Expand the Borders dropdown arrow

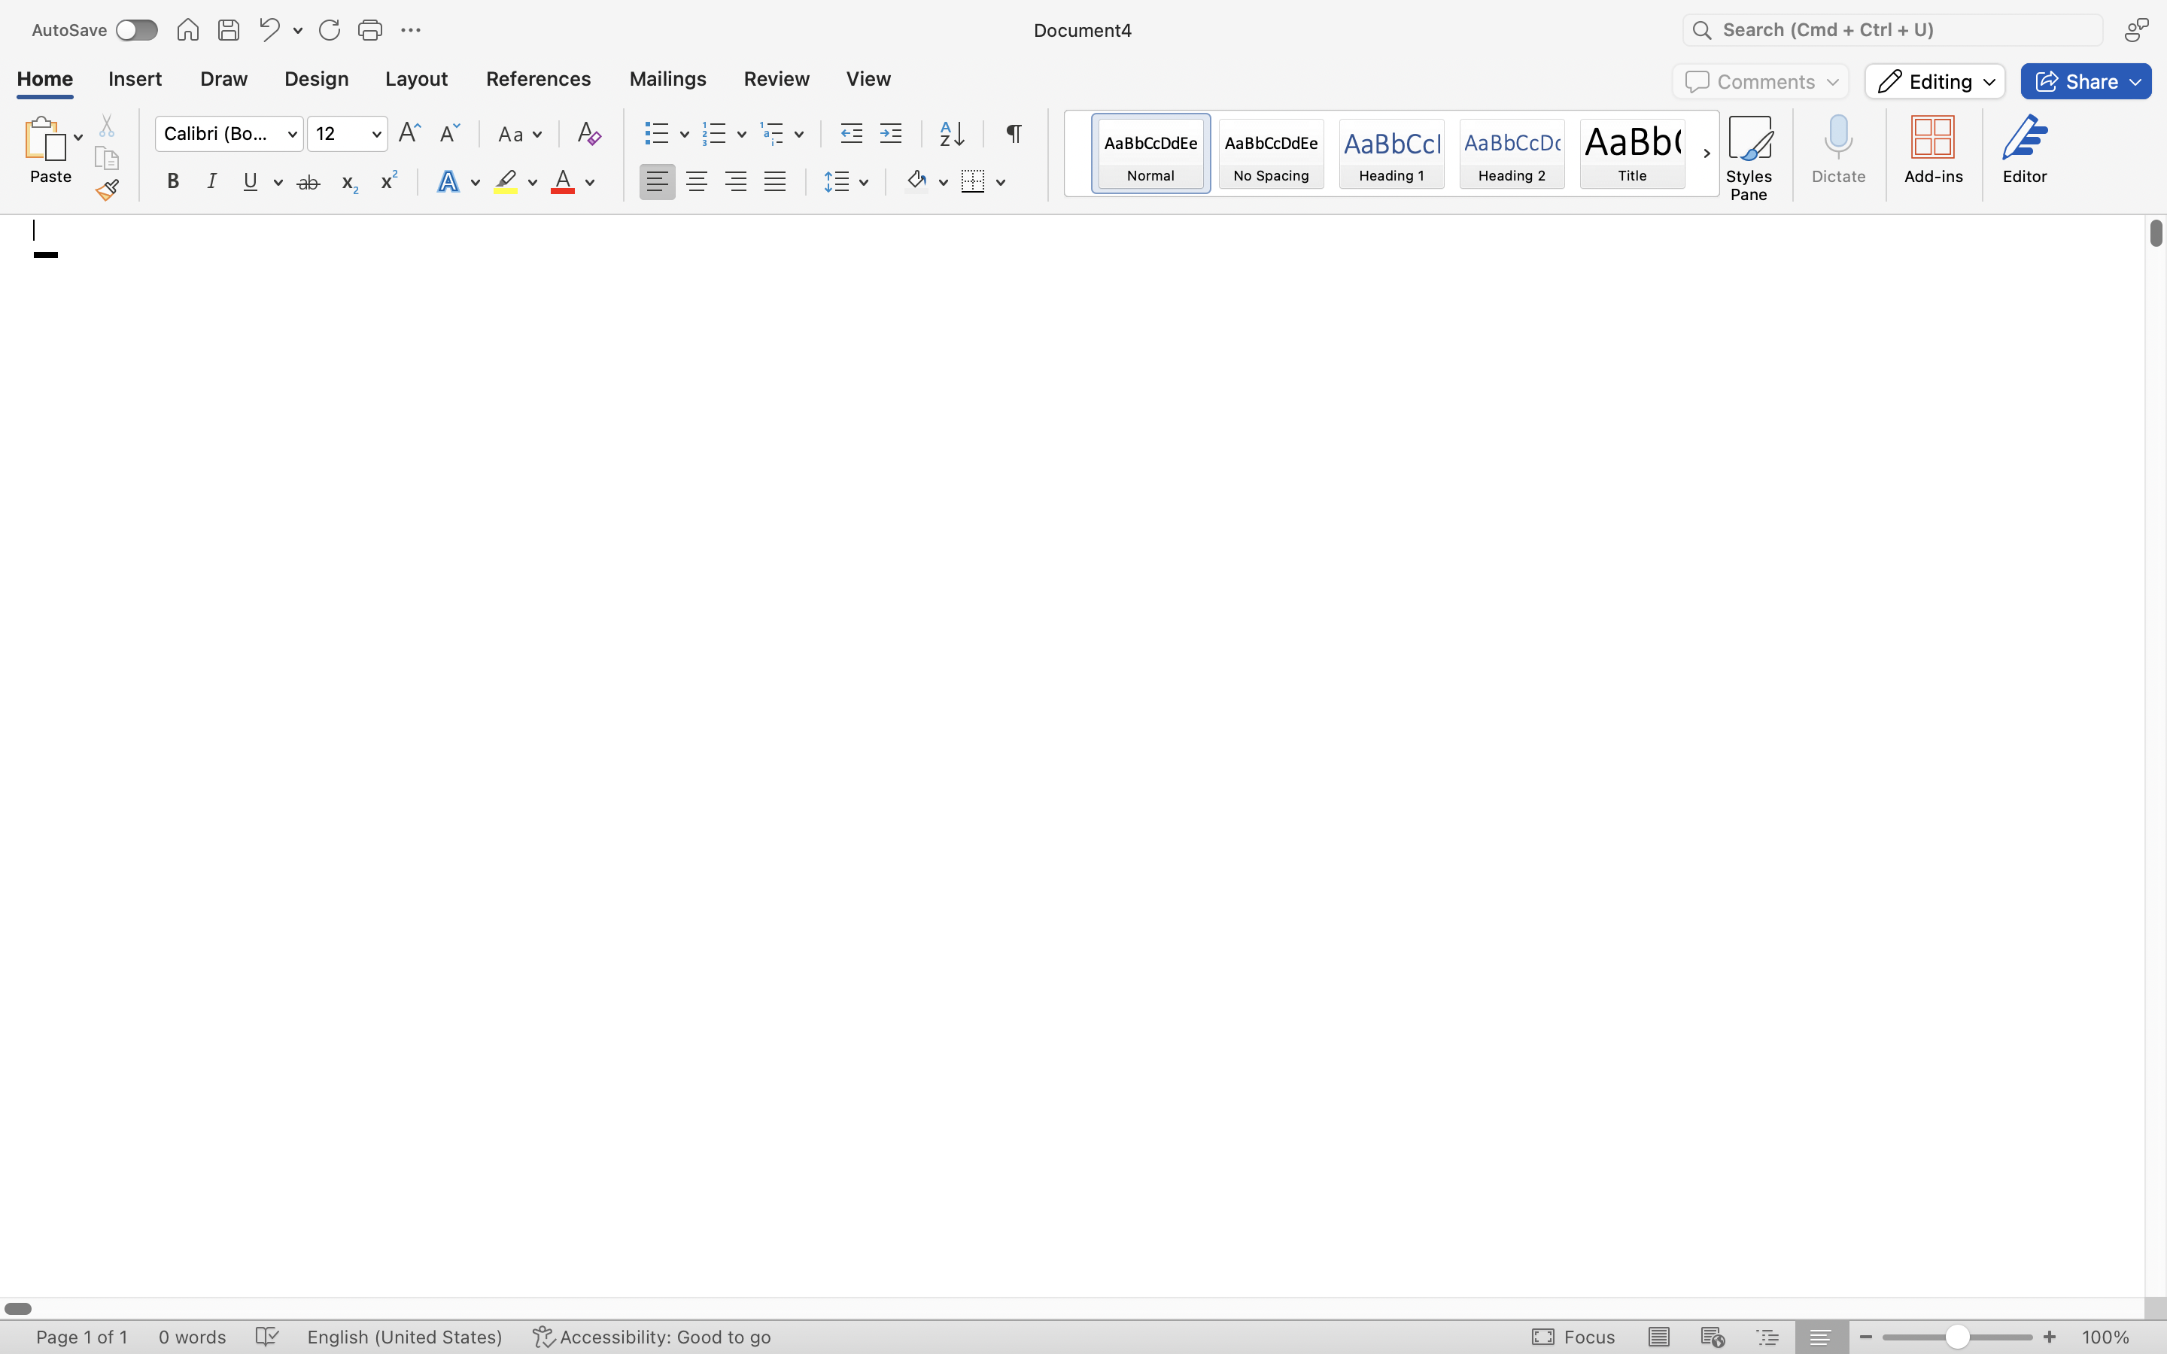pyautogui.click(x=1000, y=183)
